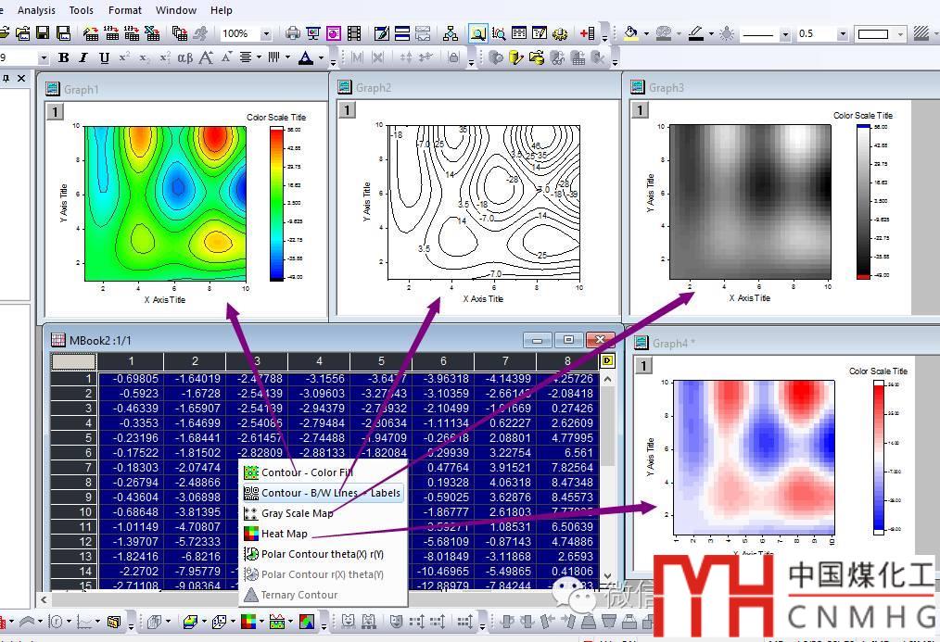Viewport: 940px width, 642px height.
Task: Open the 100% zoom level dropdown
Action: (266, 33)
